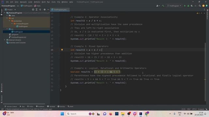
Task: Close the FirstProgram.java editor tab
Action: (x=68, y=9)
